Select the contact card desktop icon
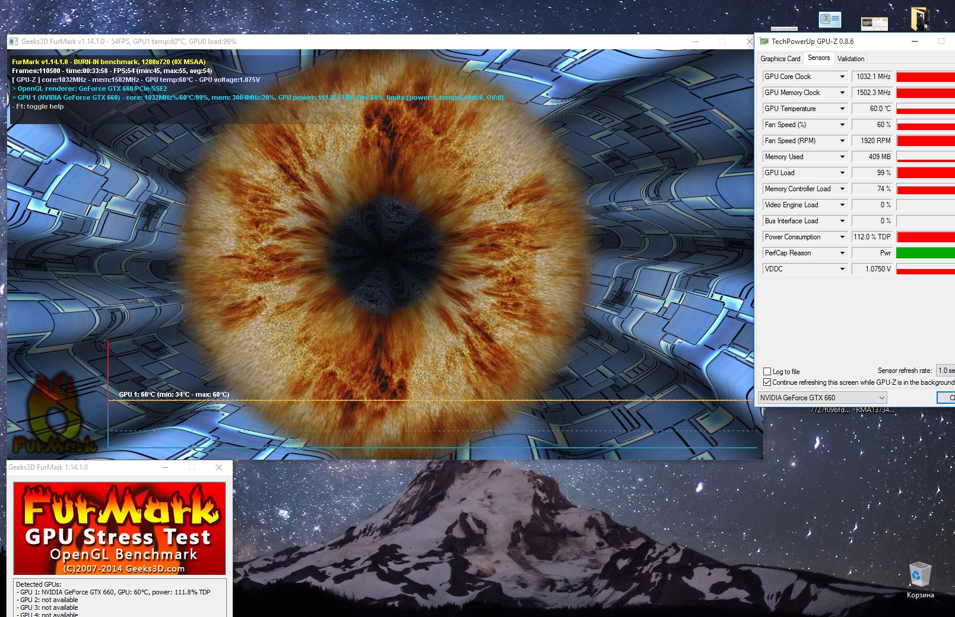The width and height of the screenshot is (955, 617). coord(830,20)
